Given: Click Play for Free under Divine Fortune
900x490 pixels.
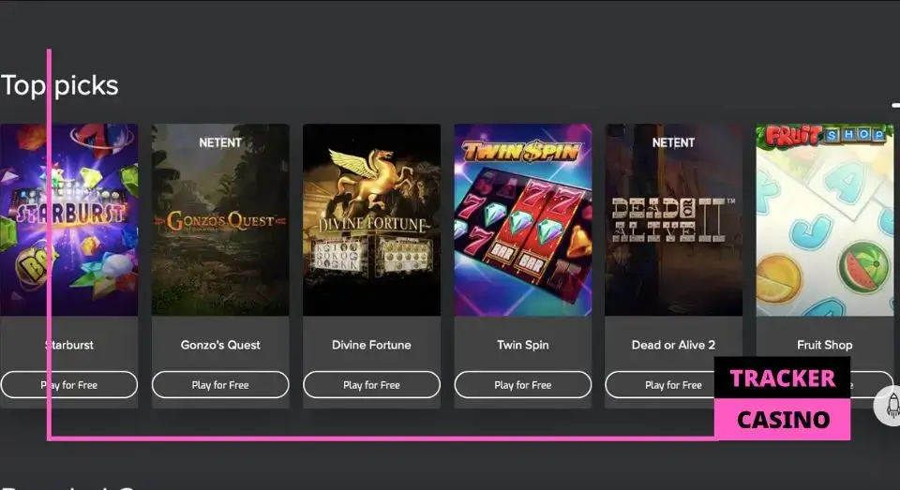Looking at the screenshot, I should [x=371, y=385].
